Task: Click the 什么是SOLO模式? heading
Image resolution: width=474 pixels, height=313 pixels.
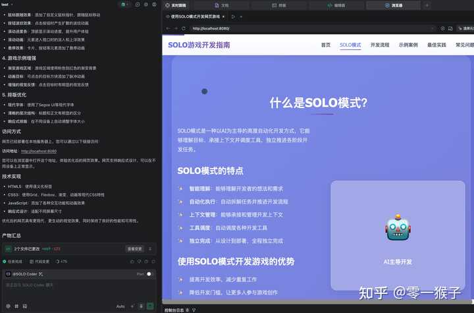Action: click(319, 103)
